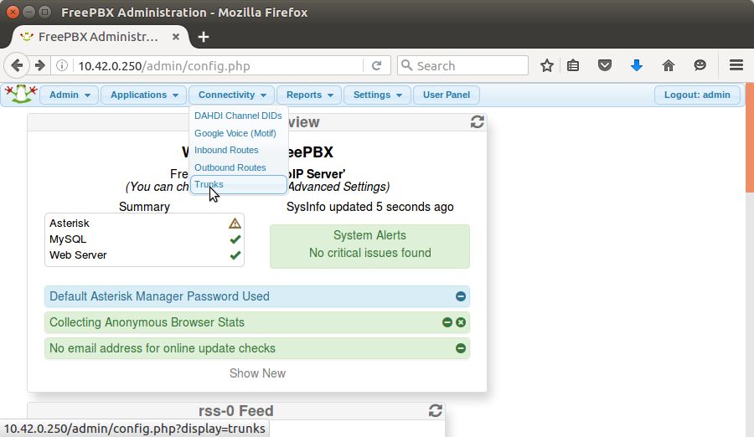Refresh the System Overview panel
This screenshot has width=754, height=437.
tap(478, 122)
